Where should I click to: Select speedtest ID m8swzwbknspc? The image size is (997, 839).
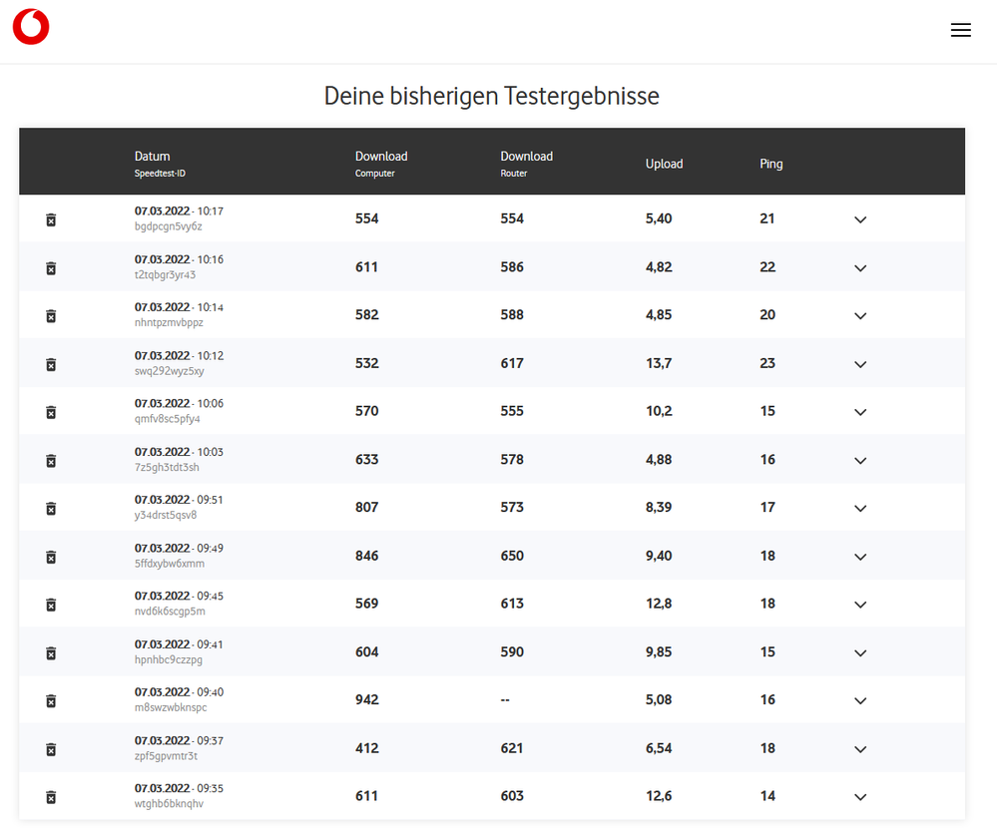(171, 707)
